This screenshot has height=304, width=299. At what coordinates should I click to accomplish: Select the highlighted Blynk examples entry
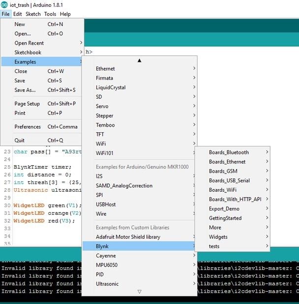click(x=139, y=246)
